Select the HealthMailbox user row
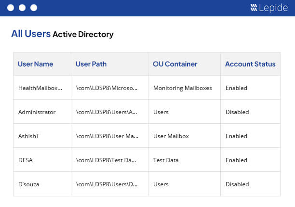 (x=147, y=88)
